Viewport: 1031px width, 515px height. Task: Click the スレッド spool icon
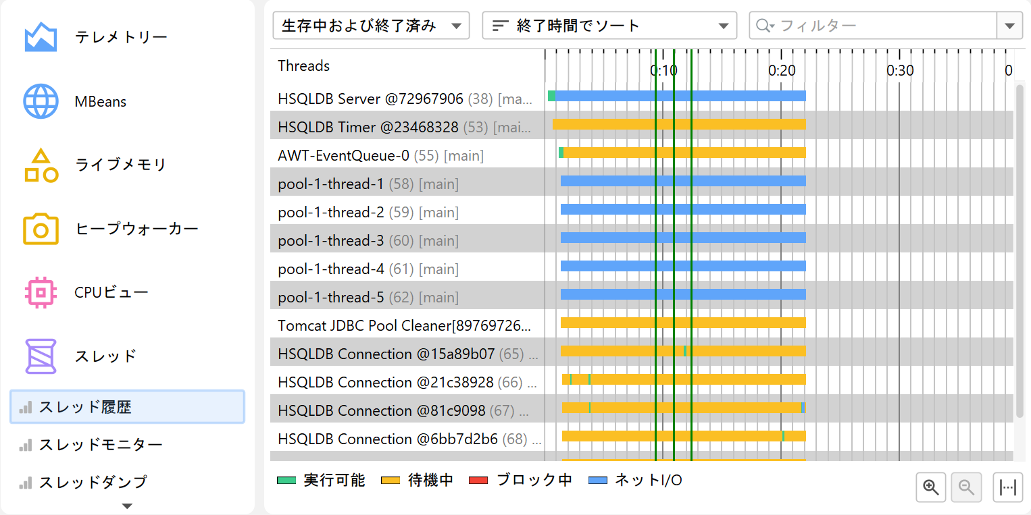click(x=41, y=356)
